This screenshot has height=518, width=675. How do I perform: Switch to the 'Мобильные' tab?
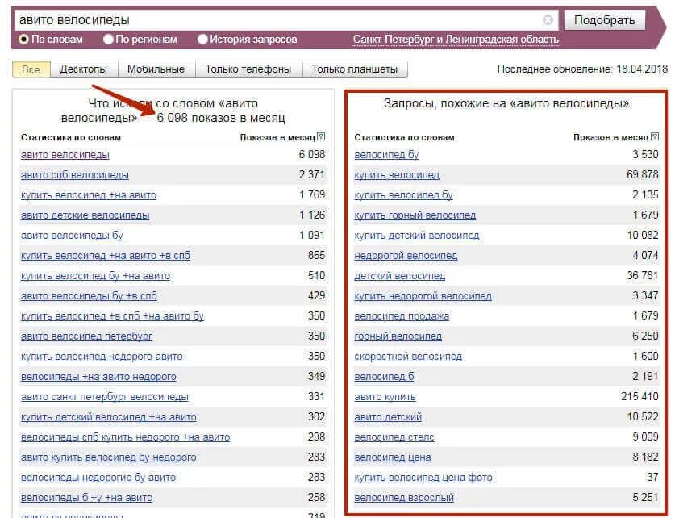156,69
